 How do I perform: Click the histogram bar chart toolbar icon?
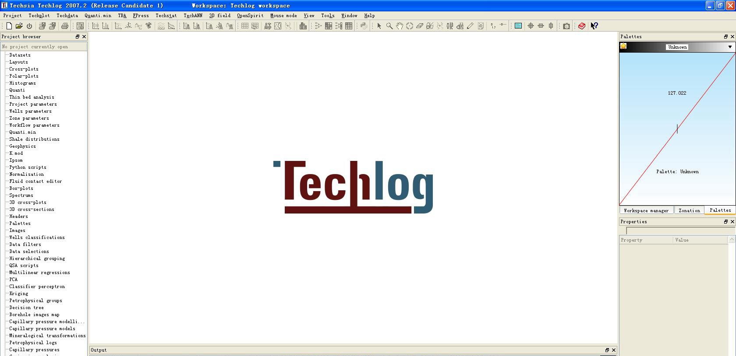point(106,26)
